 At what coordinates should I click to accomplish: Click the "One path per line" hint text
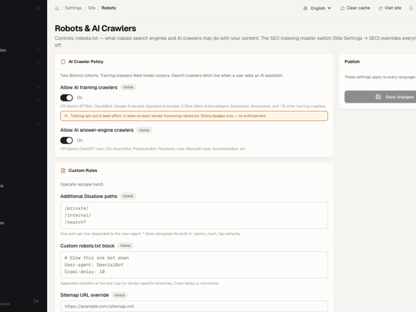click(150, 233)
